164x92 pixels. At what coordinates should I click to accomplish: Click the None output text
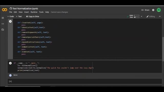pos(15,75)
